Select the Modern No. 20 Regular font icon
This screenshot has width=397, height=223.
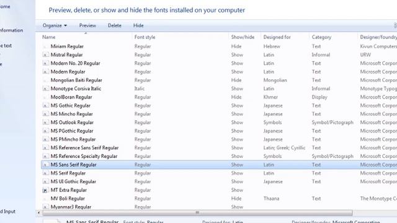pos(45,63)
